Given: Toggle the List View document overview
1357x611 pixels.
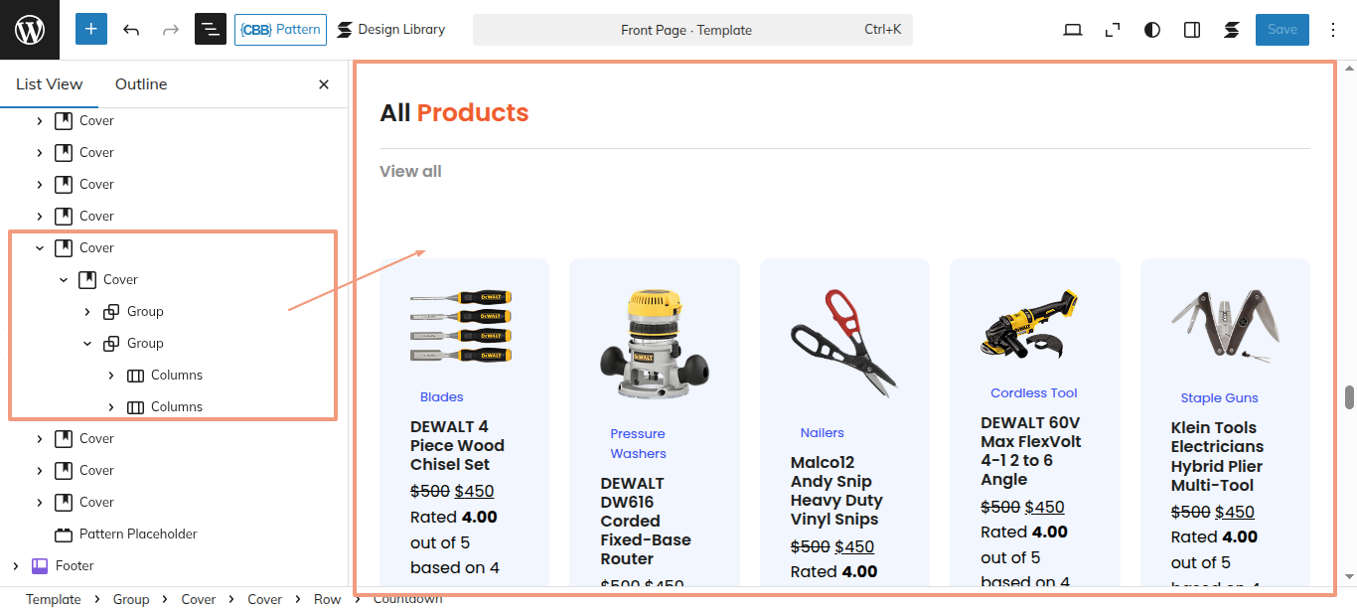Looking at the screenshot, I should (x=211, y=30).
